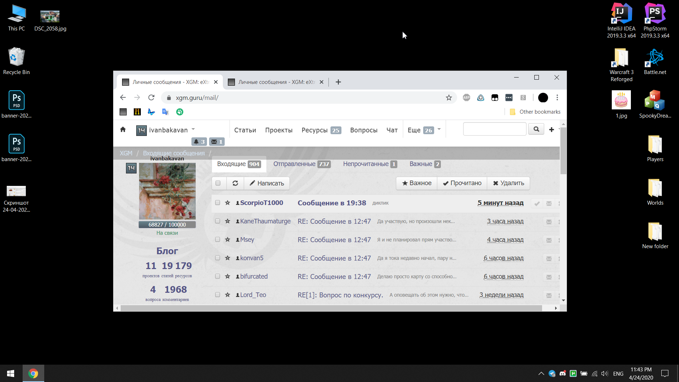
Task: Open the XGM home icon
Action: point(123,130)
